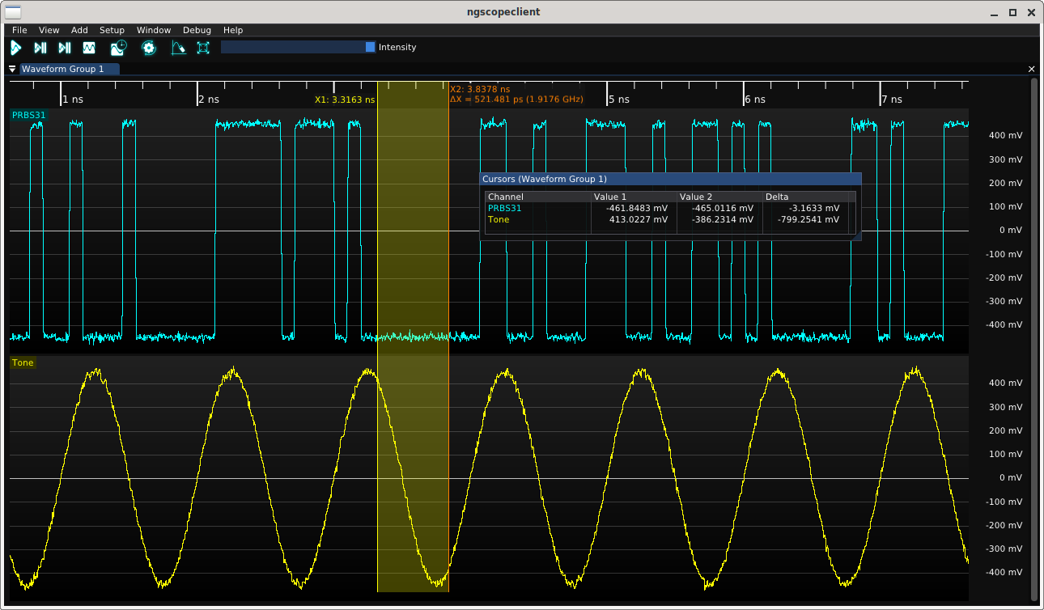Open the dock dropdown triangle beside Waveform Group 1

click(13, 70)
